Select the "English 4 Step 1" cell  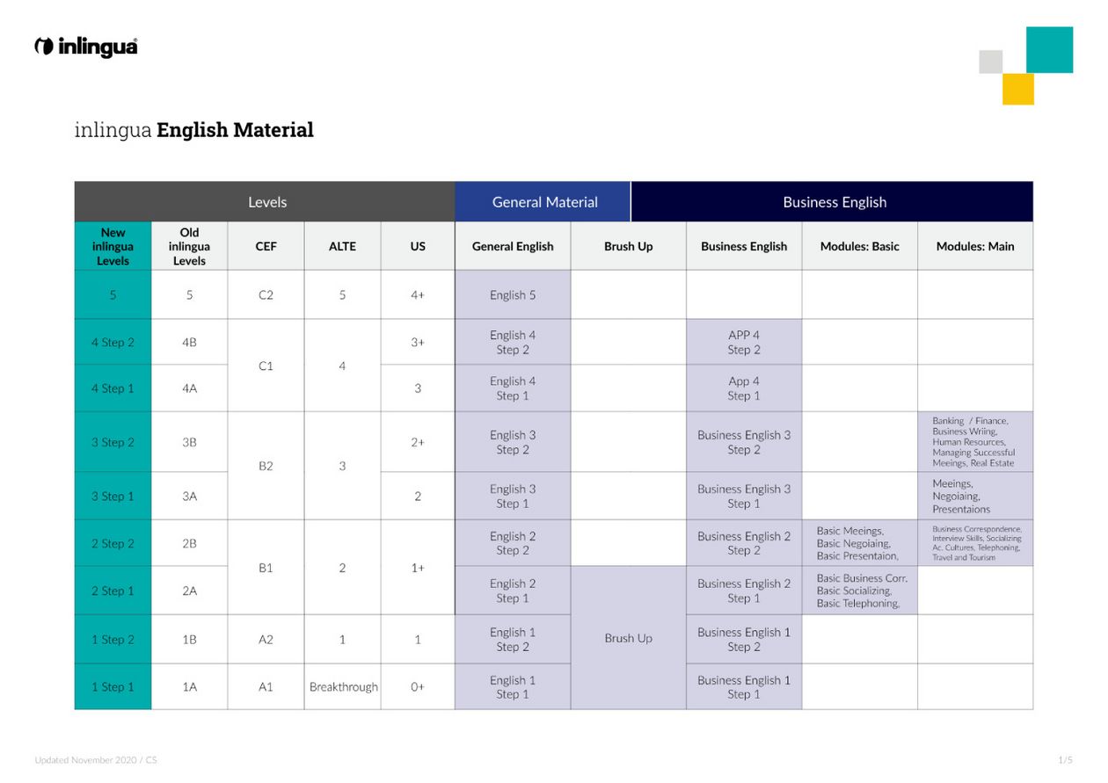tap(513, 388)
